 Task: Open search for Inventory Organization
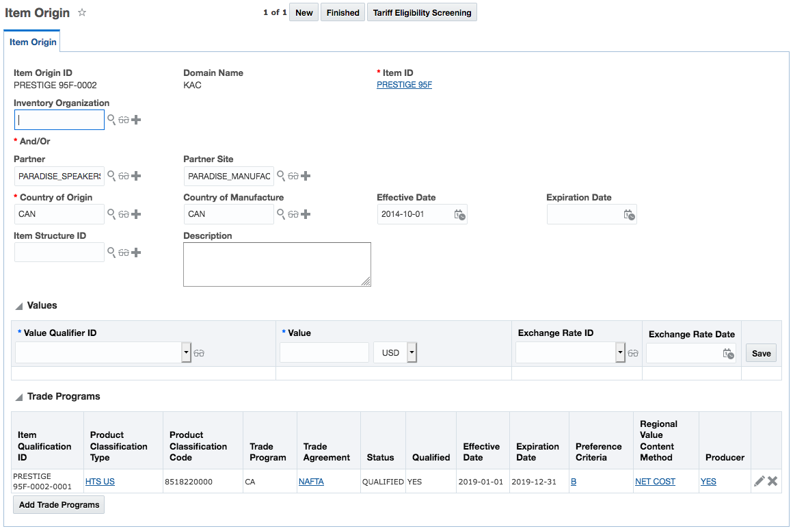tap(111, 120)
